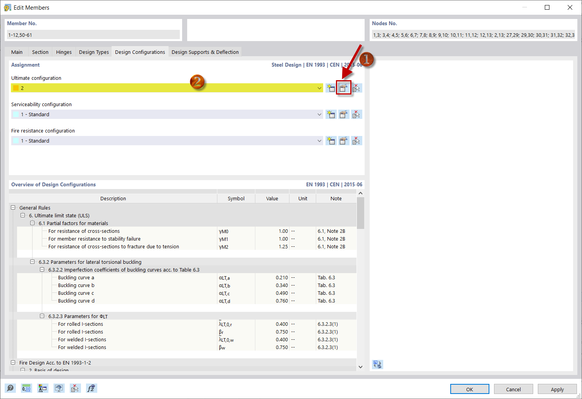Select the fx formula eye tool
The width and height of the screenshot is (582, 399).
click(x=91, y=388)
